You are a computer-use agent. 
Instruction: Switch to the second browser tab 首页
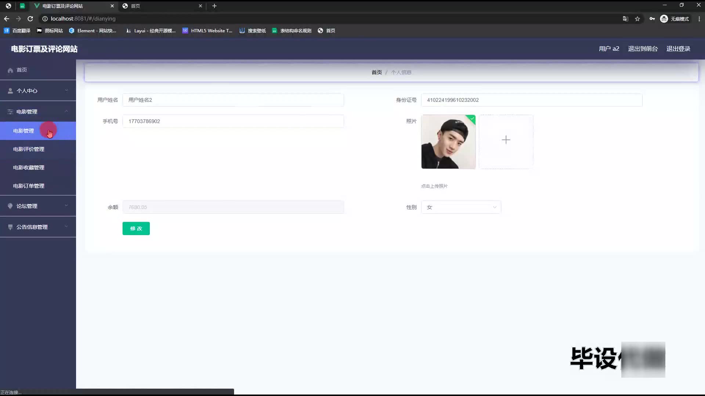(163, 6)
